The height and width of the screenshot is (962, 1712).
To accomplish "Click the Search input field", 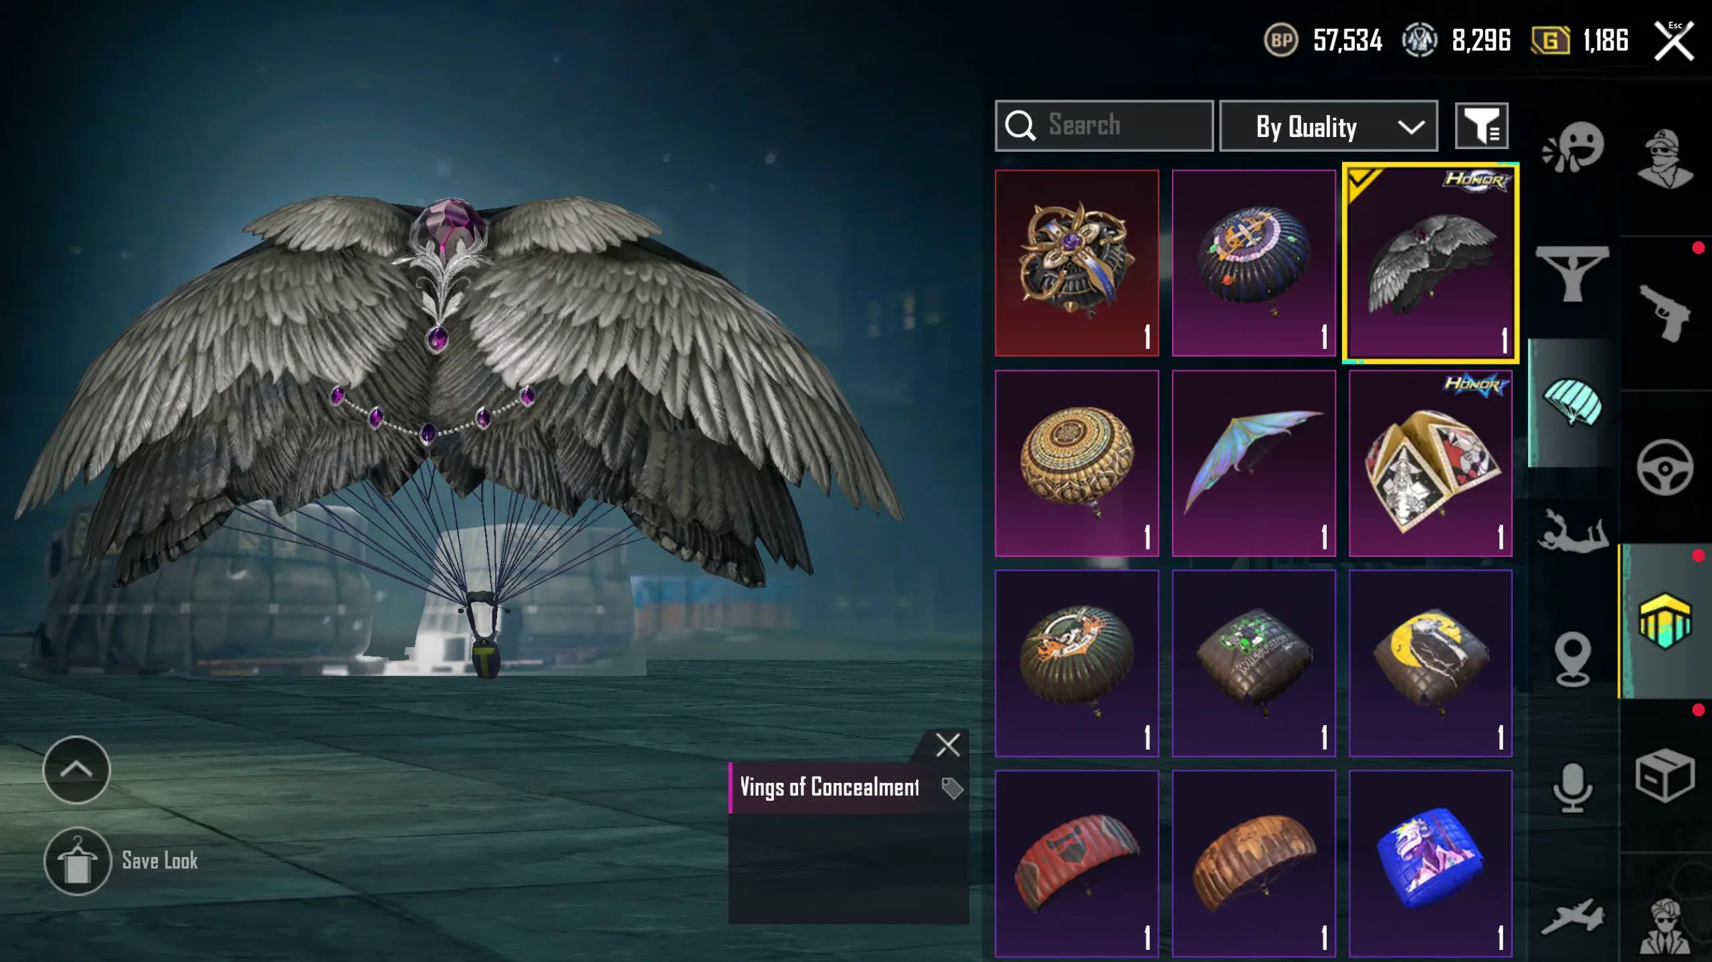I will [x=1104, y=126].
